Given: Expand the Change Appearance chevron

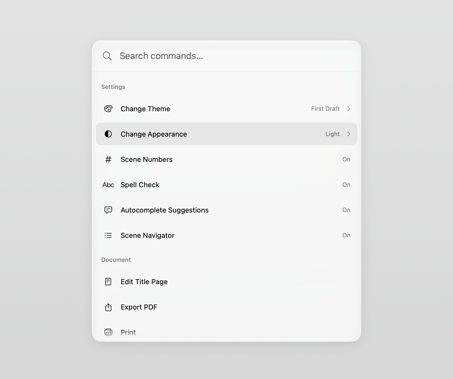Looking at the screenshot, I should coord(349,134).
